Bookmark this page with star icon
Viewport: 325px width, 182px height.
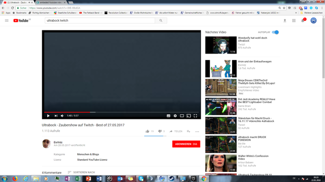click(284, 8)
